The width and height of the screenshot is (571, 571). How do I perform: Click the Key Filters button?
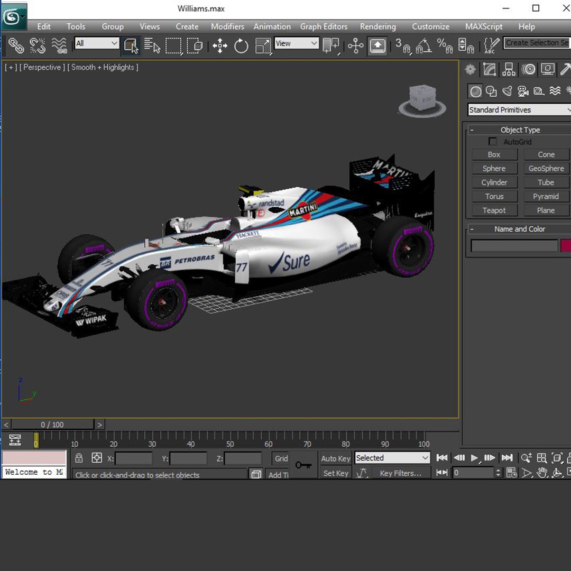[x=400, y=473]
